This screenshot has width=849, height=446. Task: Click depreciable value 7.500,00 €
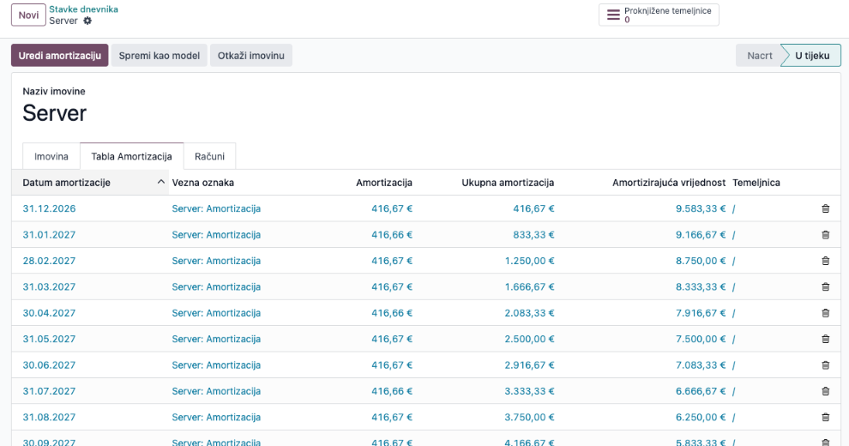click(701, 339)
